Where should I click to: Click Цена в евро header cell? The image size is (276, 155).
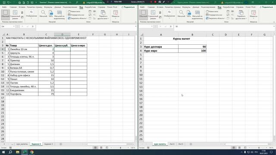click(78, 46)
